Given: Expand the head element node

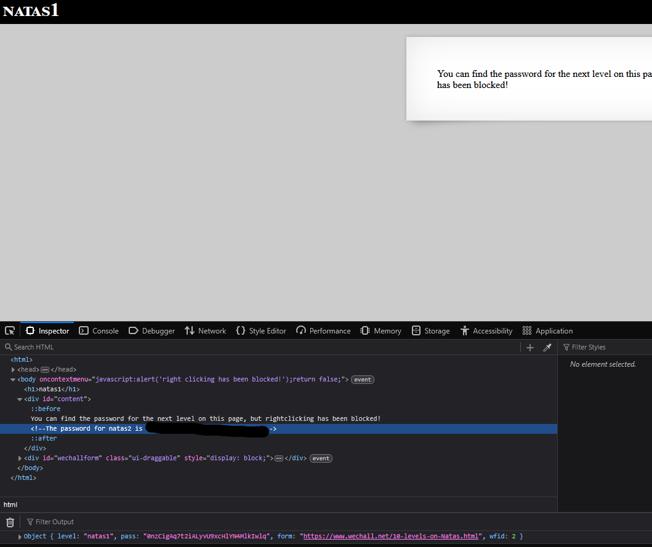Looking at the screenshot, I should (x=14, y=370).
